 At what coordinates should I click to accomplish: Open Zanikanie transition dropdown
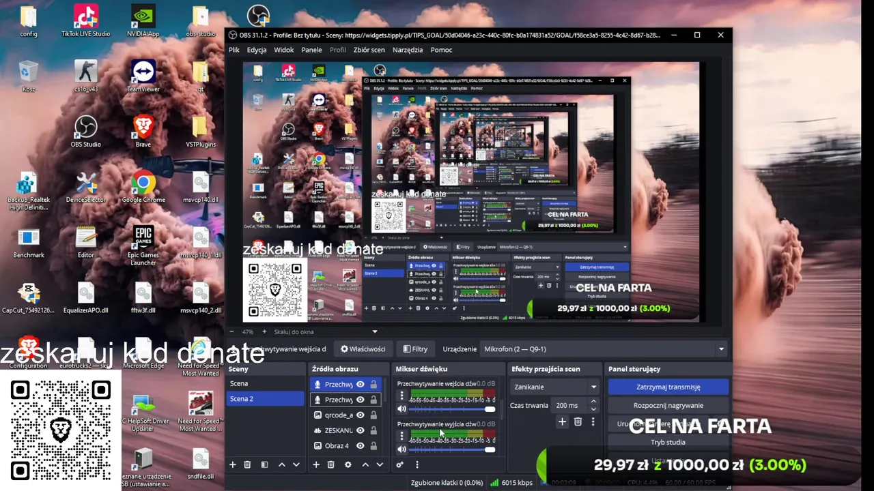click(x=555, y=387)
